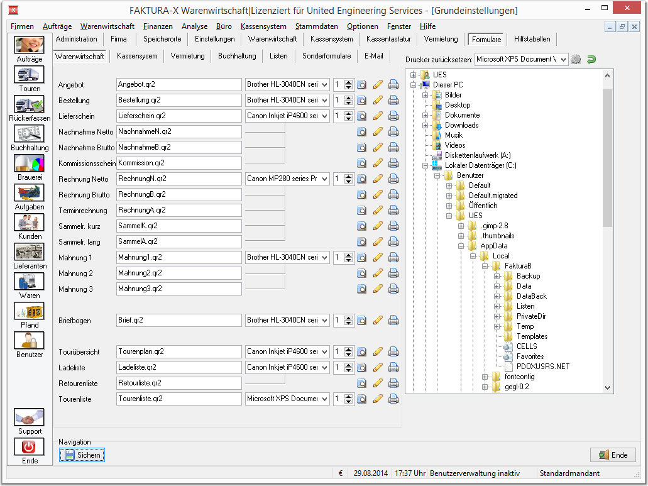Viewport: 648px width, 486px height.
Task: Decrease the Mahnung 1 copies count
Action: point(349,260)
